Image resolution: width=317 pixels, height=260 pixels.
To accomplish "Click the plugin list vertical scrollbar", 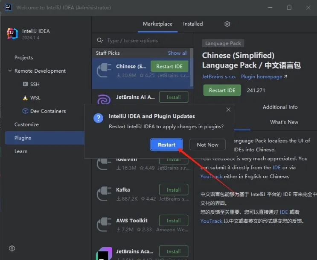I will pyautogui.click(x=191, y=68).
